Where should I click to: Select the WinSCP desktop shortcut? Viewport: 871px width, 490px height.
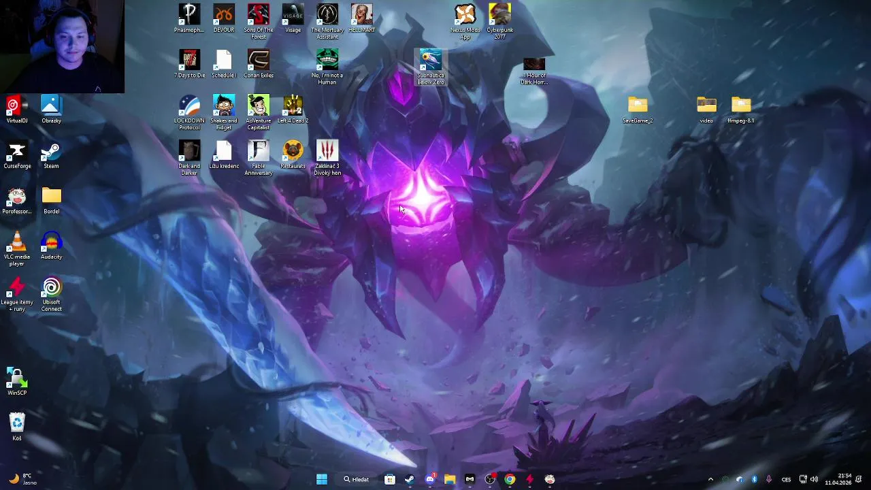click(x=17, y=381)
